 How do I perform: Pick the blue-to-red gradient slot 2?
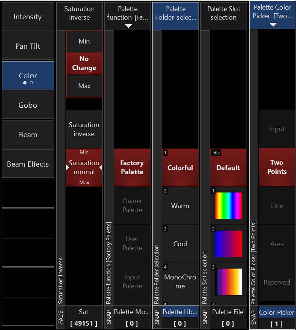coord(228,244)
